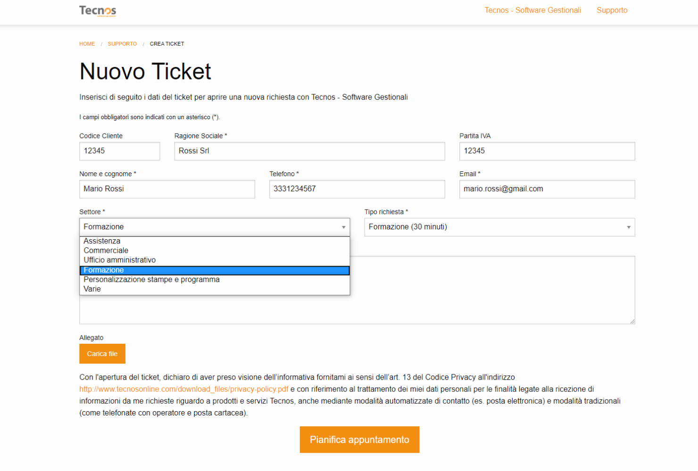Click the Pianifica appuntamento button
The width and height of the screenshot is (698, 471).
click(x=359, y=439)
